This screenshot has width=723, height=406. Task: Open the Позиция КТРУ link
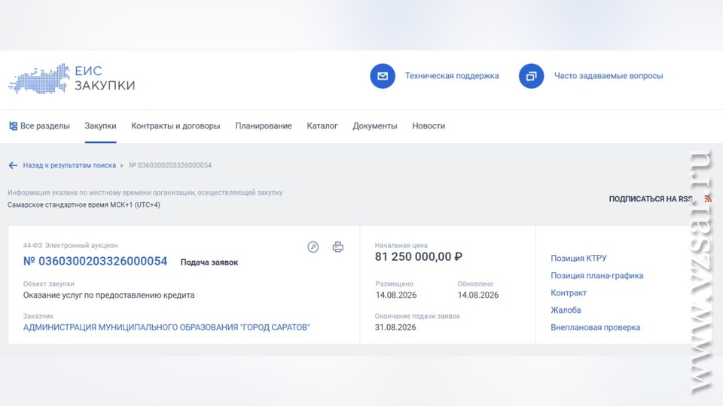click(x=578, y=258)
